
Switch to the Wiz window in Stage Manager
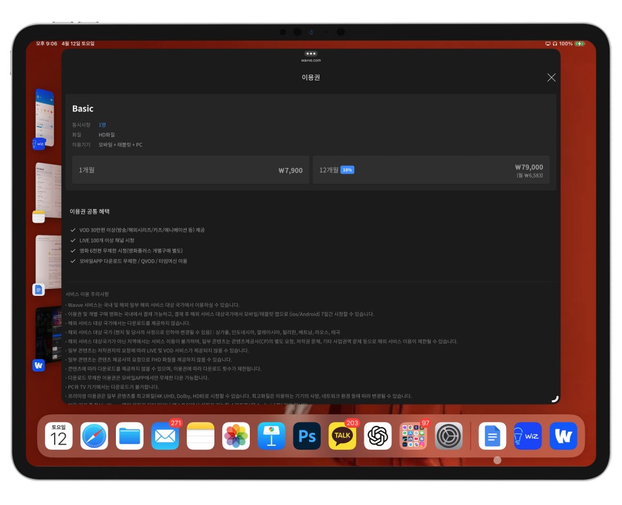[x=44, y=117]
